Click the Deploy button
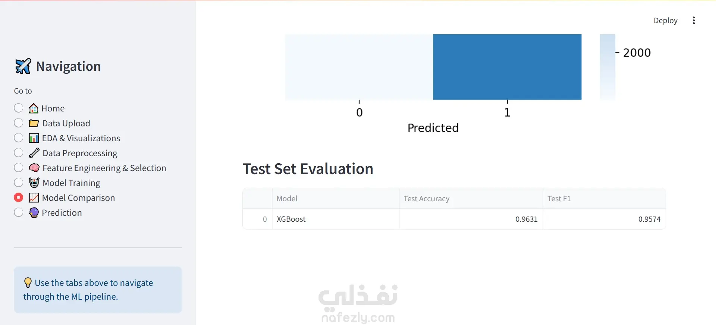Image resolution: width=716 pixels, height=325 pixels. (665, 20)
